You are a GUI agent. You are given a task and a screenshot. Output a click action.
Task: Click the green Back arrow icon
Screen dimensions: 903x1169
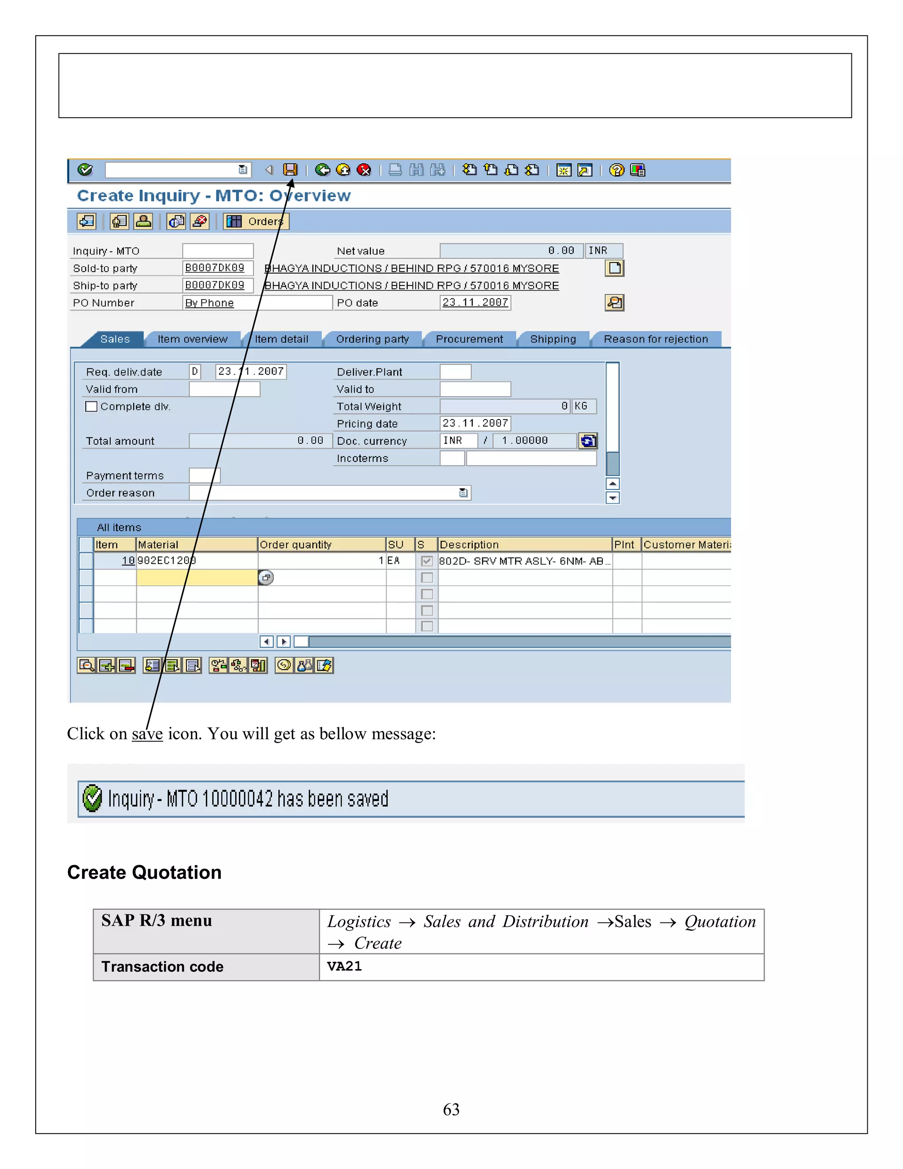[x=323, y=170]
